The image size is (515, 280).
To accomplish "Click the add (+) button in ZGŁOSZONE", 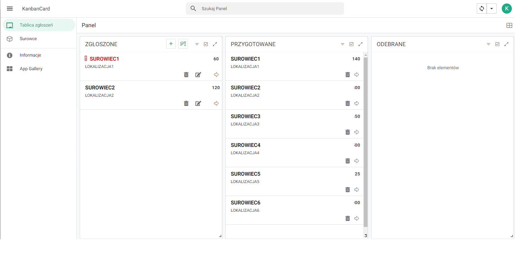I will point(171,44).
